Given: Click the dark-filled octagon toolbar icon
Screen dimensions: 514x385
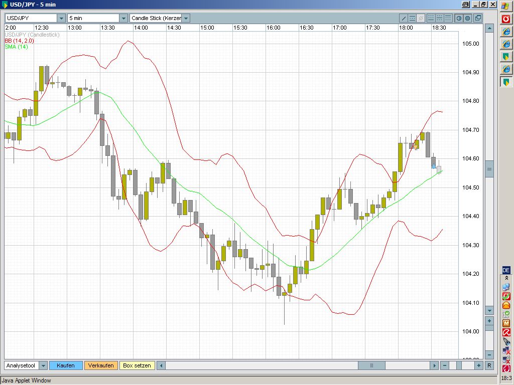Looking at the screenshot, I should click(x=467, y=19).
